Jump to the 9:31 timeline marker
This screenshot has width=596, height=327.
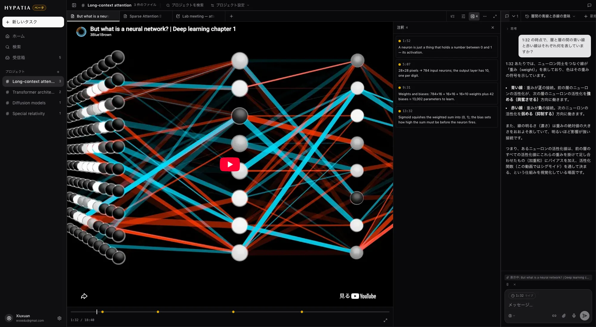(x=233, y=312)
